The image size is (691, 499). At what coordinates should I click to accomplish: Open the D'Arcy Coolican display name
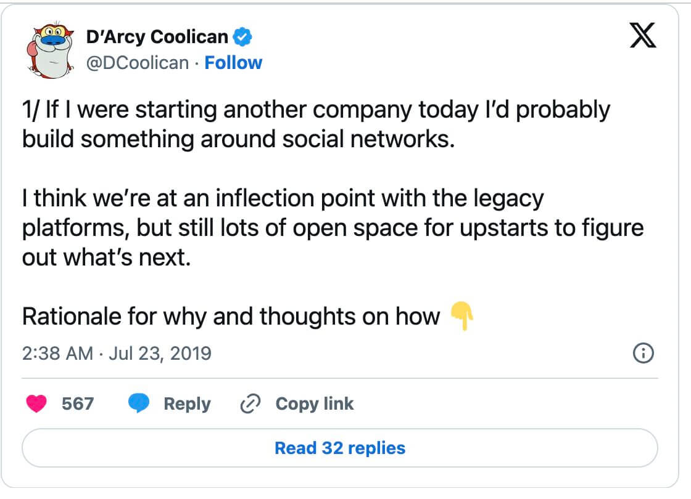coord(157,38)
